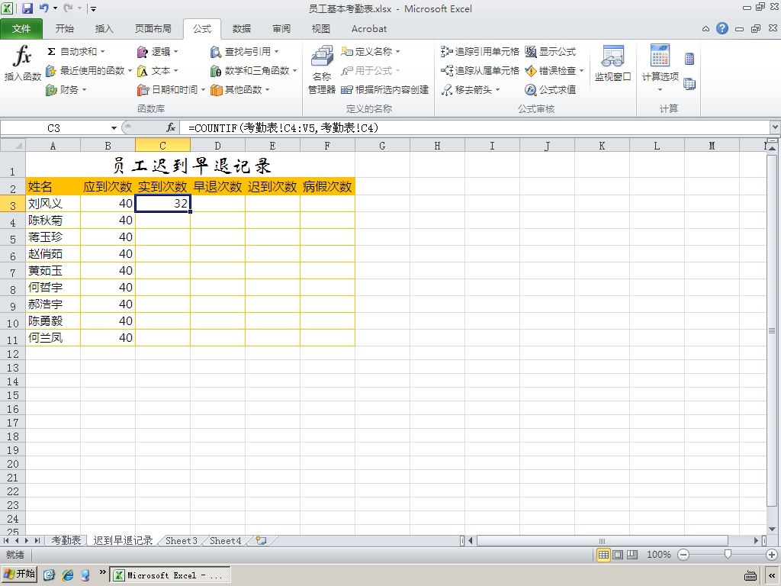Remove Arrows (移去箭头)
This screenshot has width=781, height=586.
470,90
